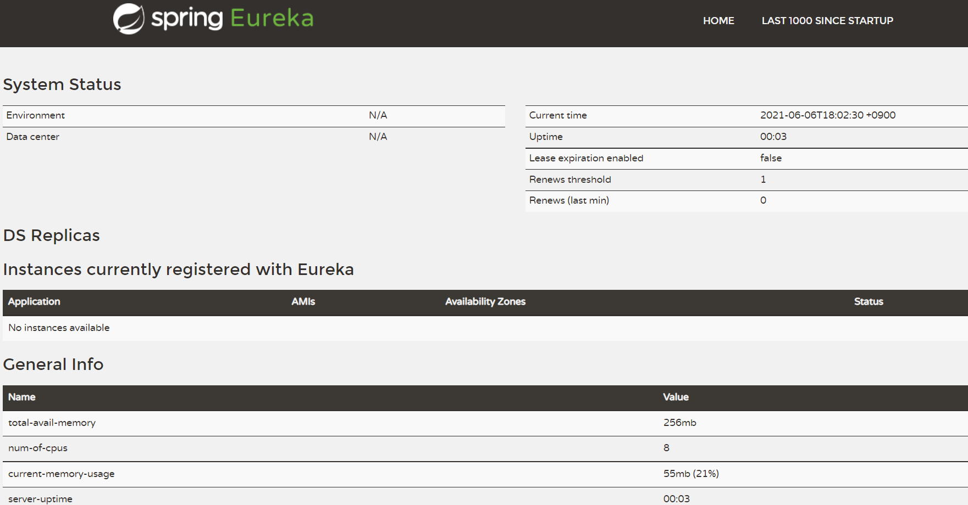Click the AMIs column header
The height and width of the screenshot is (505, 968).
[303, 302]
